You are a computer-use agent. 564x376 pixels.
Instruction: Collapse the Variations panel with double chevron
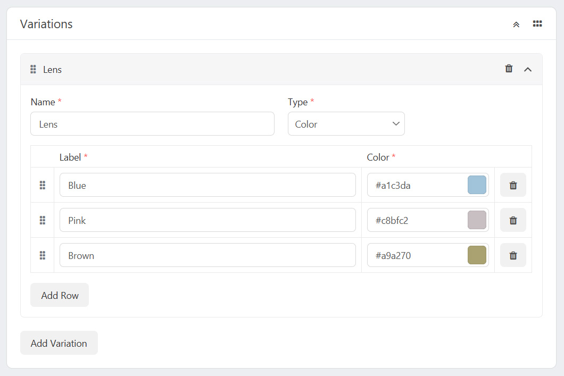516,24
